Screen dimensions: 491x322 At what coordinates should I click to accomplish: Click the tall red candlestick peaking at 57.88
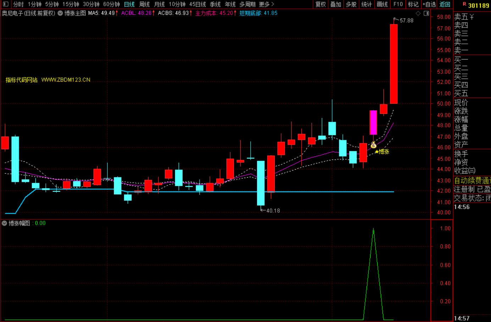pos(394,64)
